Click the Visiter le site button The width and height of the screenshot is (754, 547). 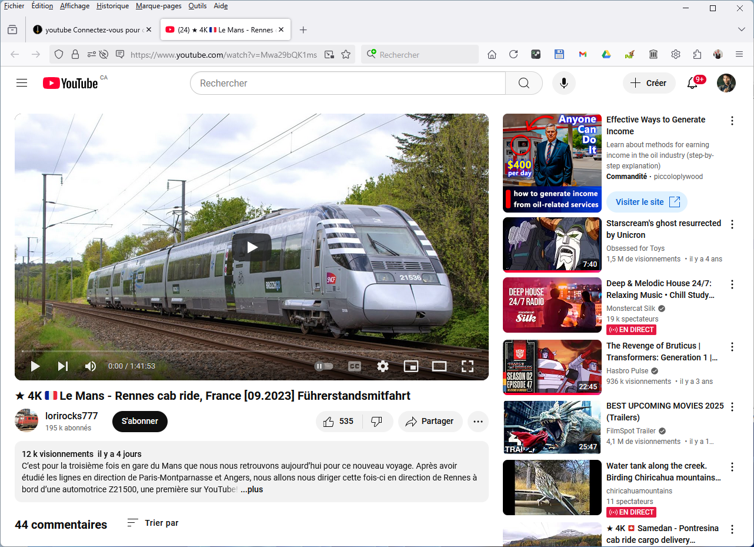647,202
